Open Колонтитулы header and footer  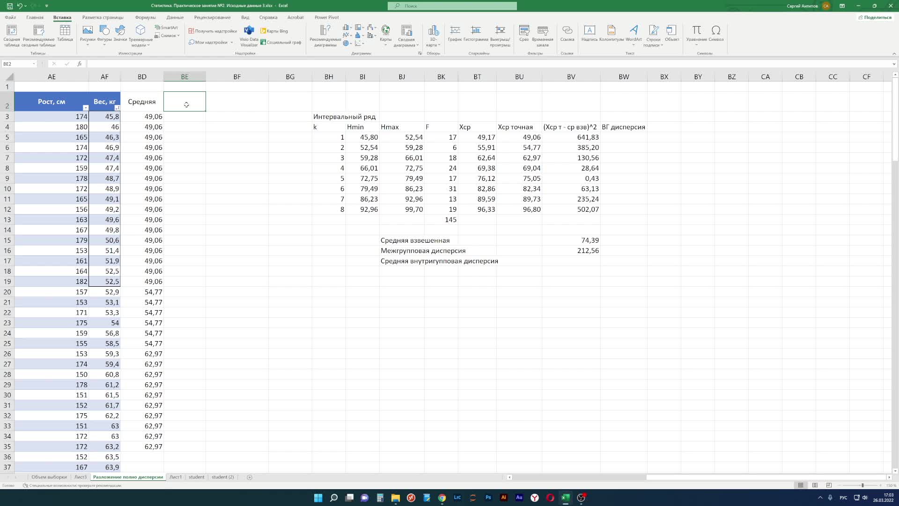612,34
